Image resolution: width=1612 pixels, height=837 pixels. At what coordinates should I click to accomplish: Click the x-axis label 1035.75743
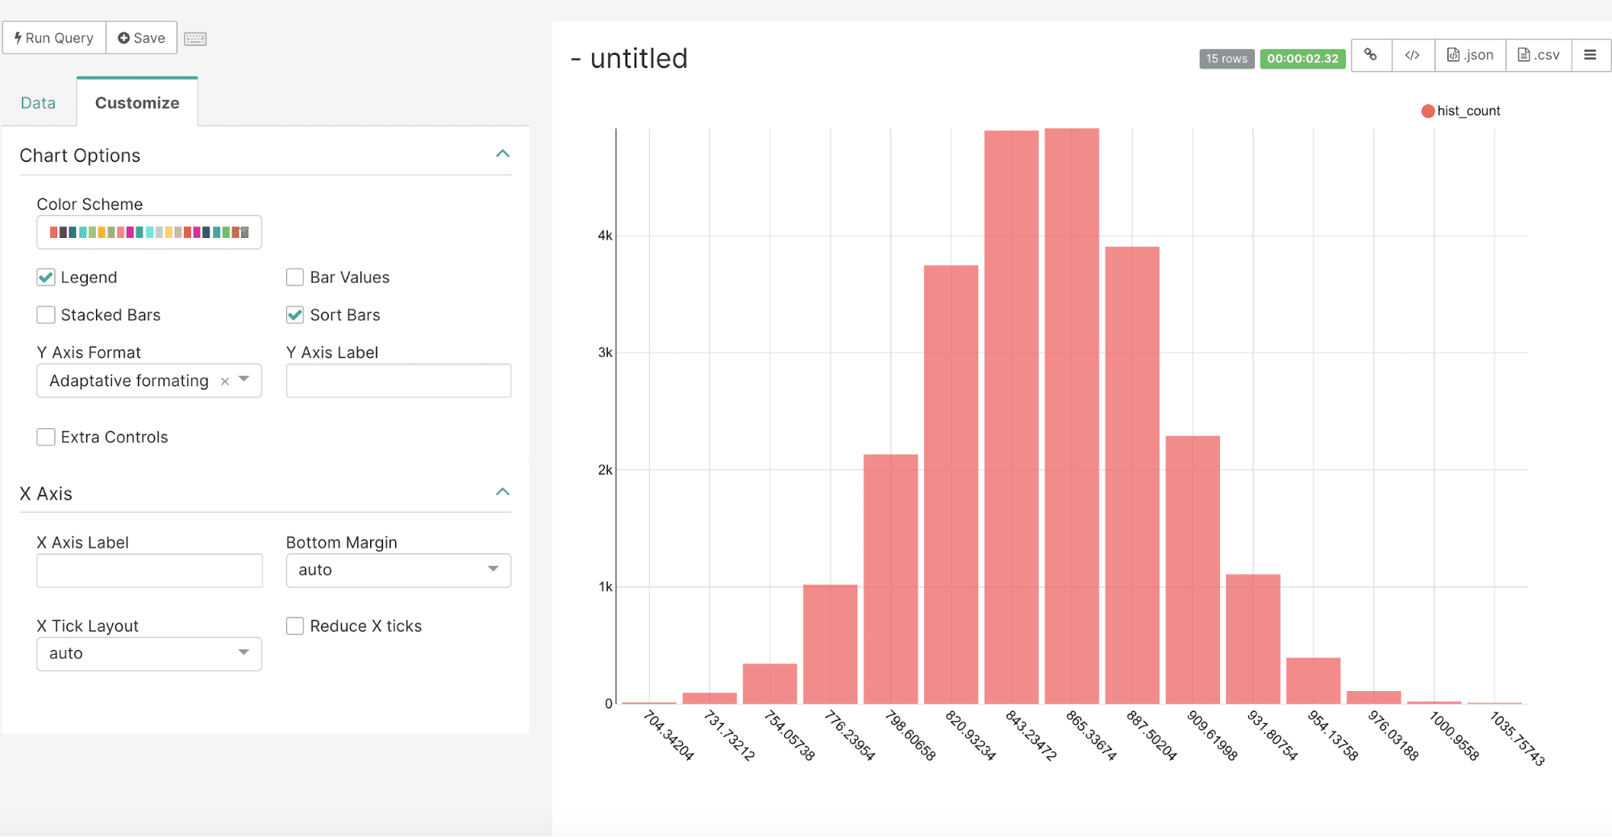(x=1517, y=739)
